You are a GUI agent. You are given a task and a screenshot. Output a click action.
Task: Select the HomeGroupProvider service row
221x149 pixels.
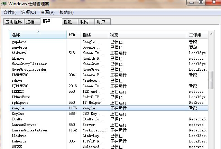[x=109, y=69]
